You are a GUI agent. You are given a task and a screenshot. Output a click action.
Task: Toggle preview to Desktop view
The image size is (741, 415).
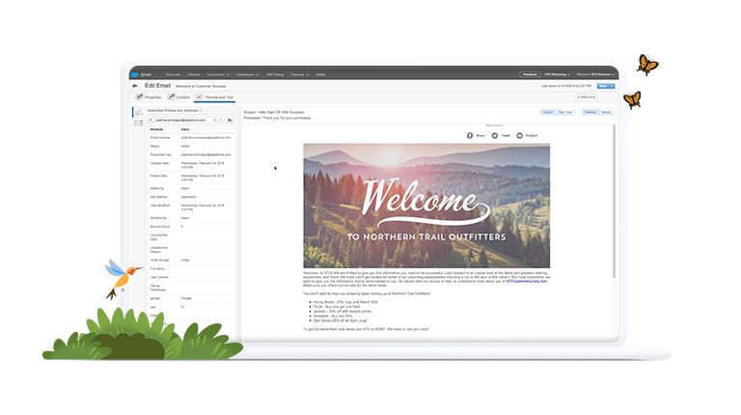590,112
